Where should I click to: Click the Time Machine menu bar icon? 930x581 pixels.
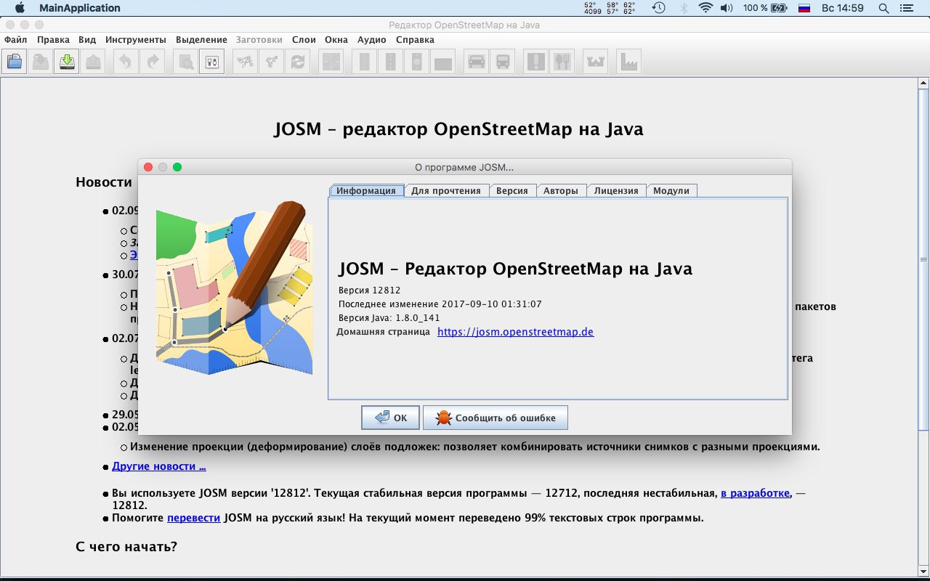coord(658,8)
